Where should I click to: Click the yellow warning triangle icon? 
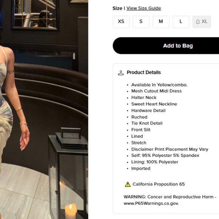click(x=128, y=184)
